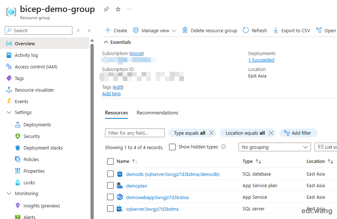Click the Alerts icon in sidebar
The width and height of the screenshot is (337, 219).
18,217
